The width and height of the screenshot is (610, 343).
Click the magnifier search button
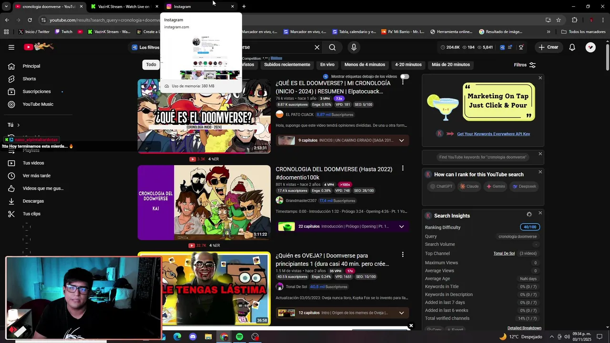332,47
